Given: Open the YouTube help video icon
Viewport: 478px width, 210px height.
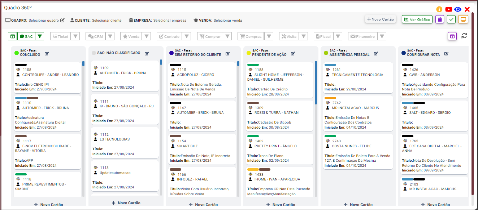Looking at the screenshot, I should (x=449, y=10).
